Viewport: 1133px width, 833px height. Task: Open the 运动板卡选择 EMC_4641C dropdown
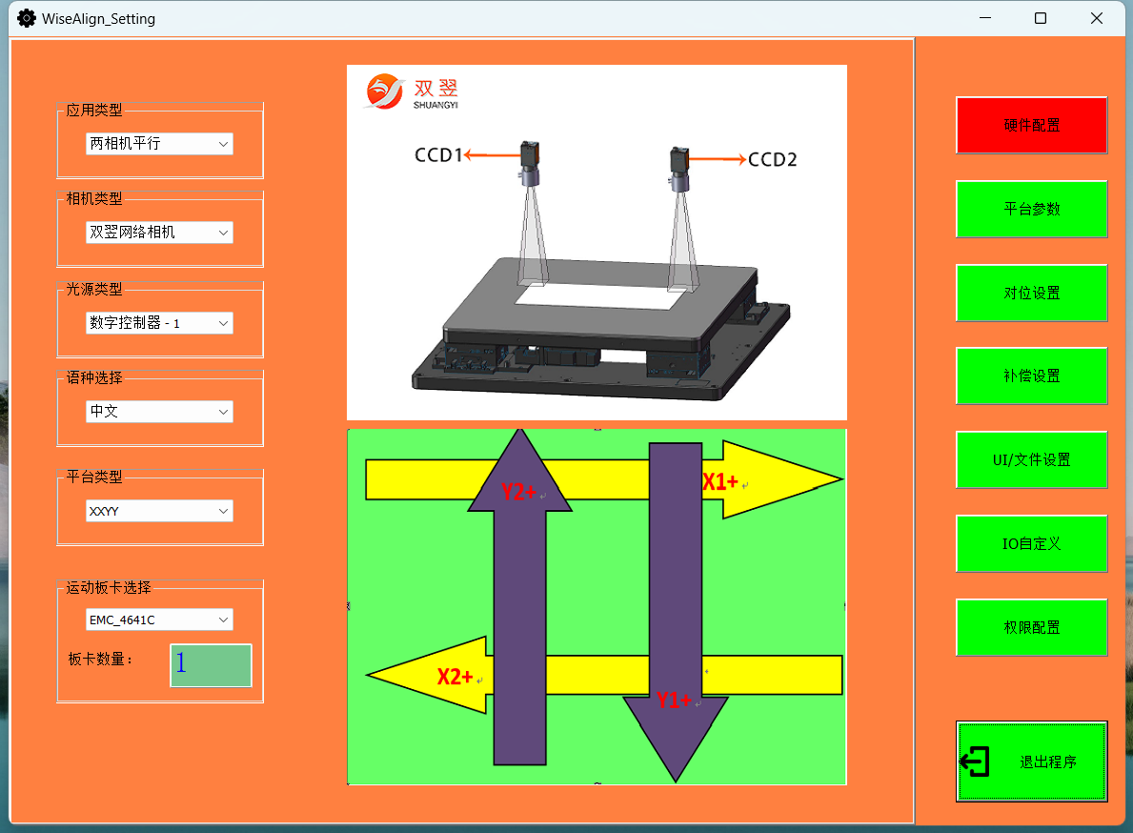click(159, 620)
